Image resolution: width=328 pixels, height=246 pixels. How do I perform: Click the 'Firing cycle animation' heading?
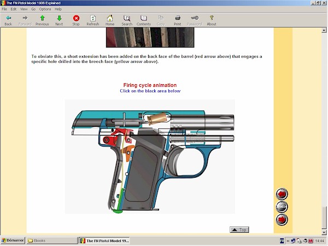pyautogui.click(x=150, y=85)
